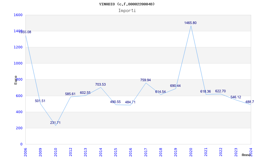Select the 2020 x-axis year label
The height and width of the screenshot is (158, 254).
pyautogui.click(x=191, y=152)
